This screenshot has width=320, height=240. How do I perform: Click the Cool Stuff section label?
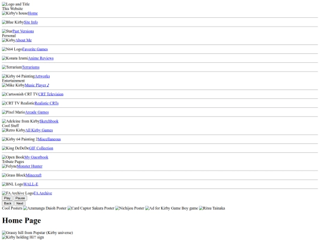(11, 126)
